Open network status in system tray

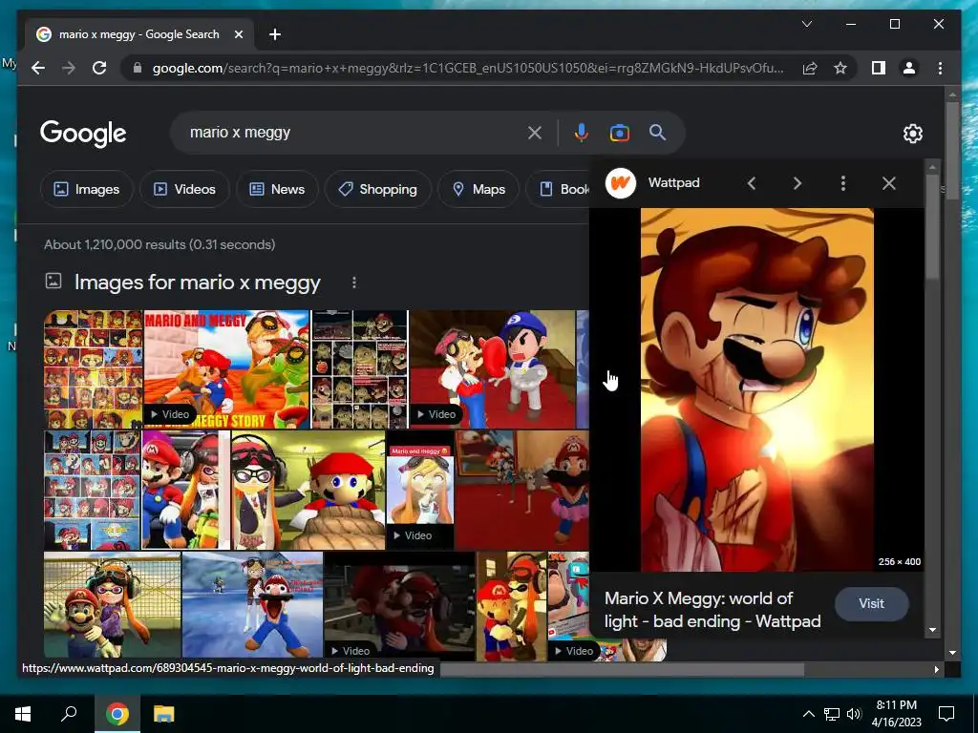[x=832, y=714]
